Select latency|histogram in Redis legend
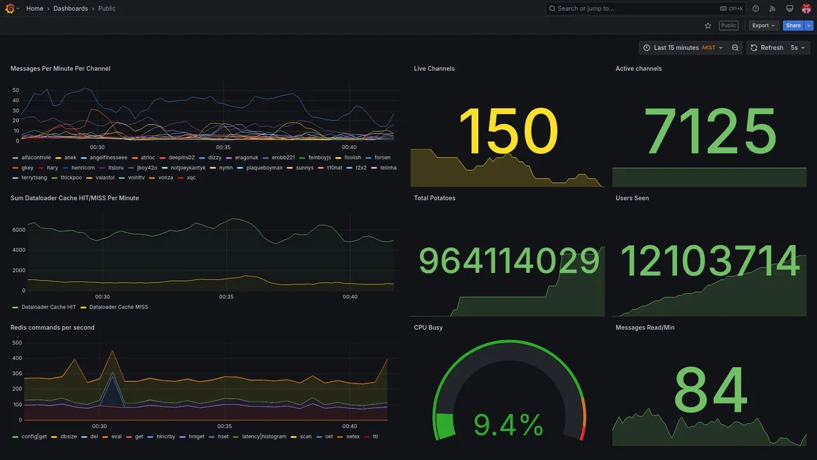The width and height of the screenshot is (817, 460). pos(264,437)
